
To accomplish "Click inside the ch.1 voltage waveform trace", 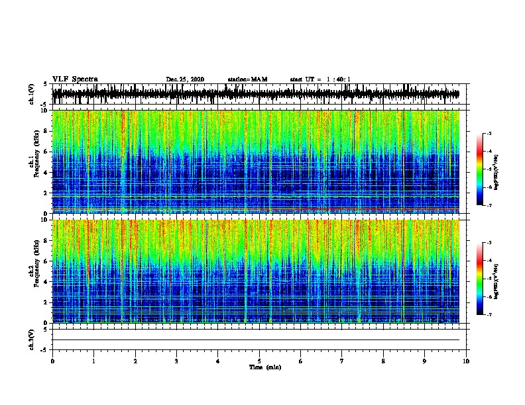I will [x=256, y=94].
